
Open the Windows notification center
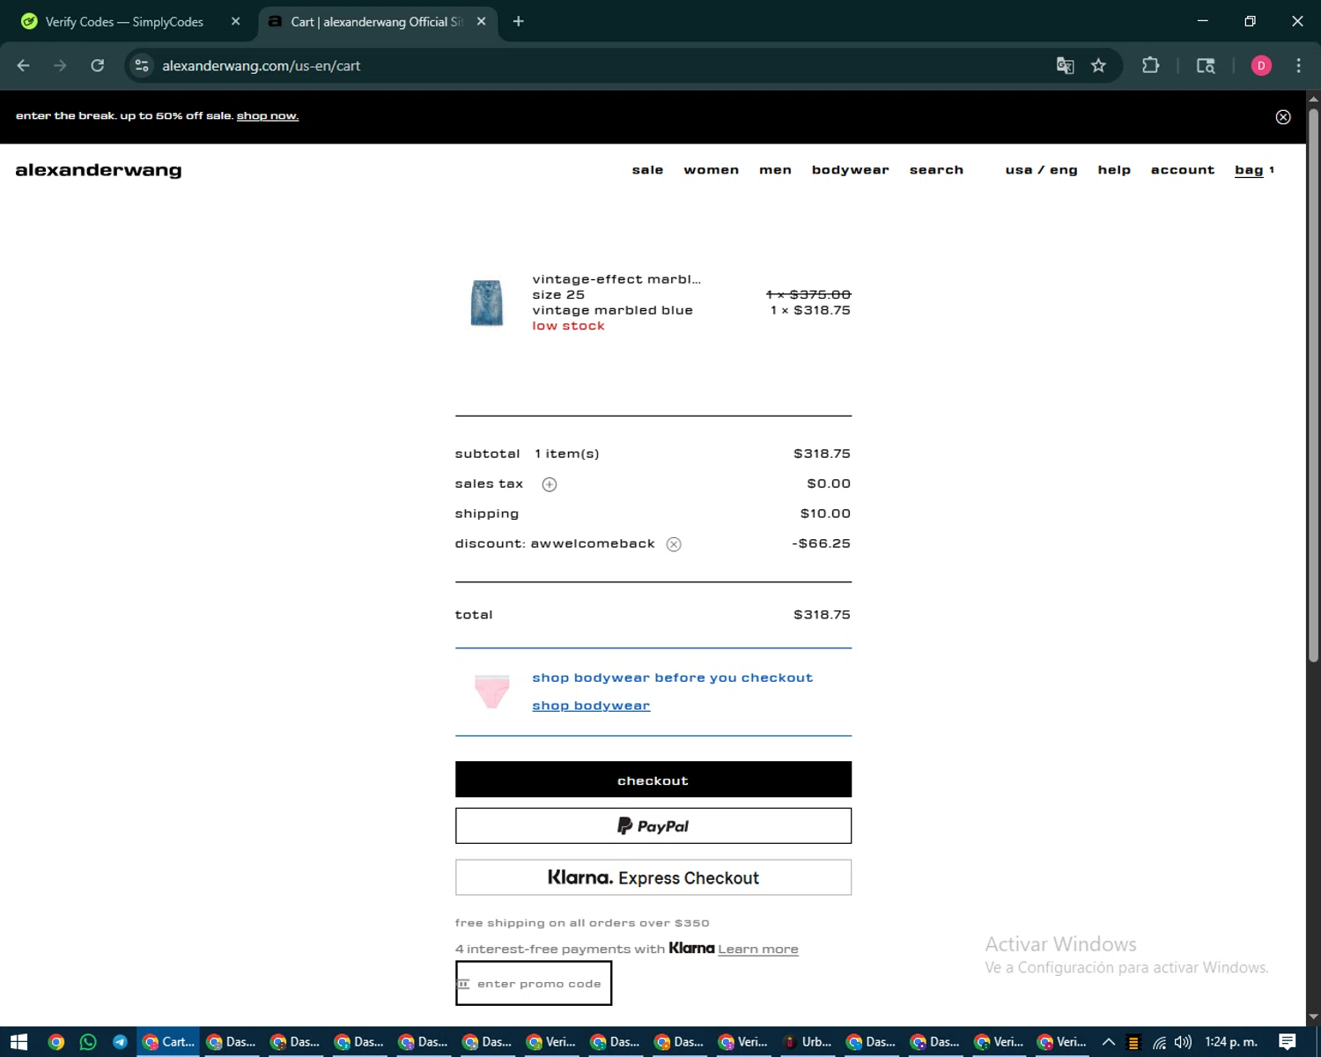[1288, 1042]
